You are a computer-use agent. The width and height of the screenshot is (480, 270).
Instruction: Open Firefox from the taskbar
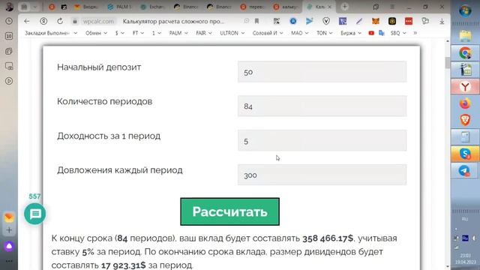465,103
